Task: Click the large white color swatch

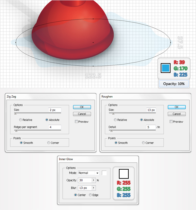Action: pos(124,174)
